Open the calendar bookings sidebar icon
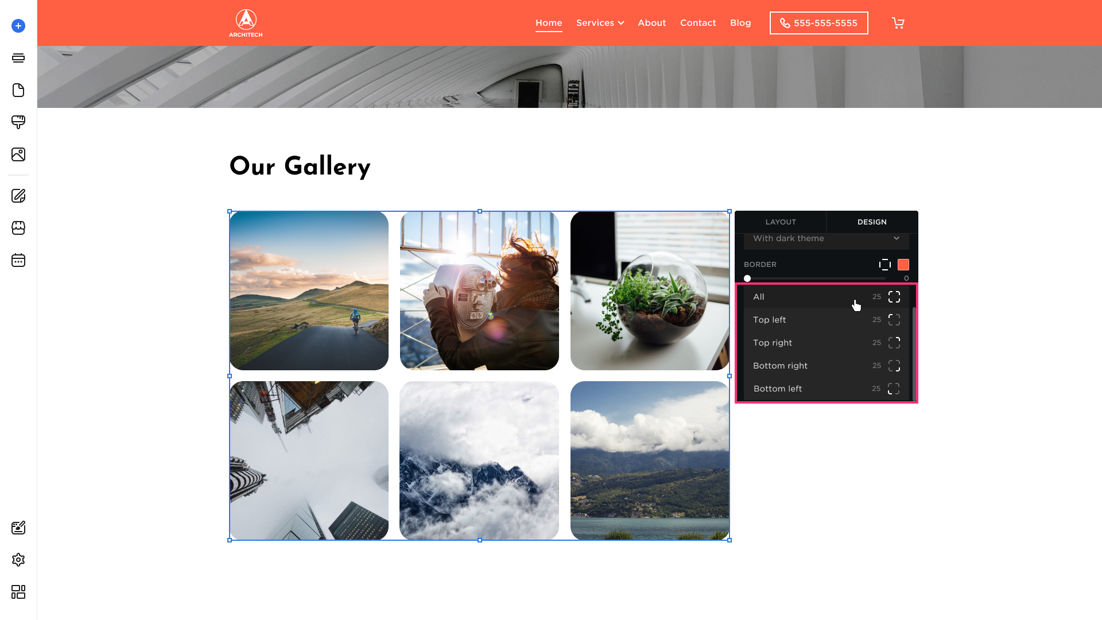 tap(18, 260)
